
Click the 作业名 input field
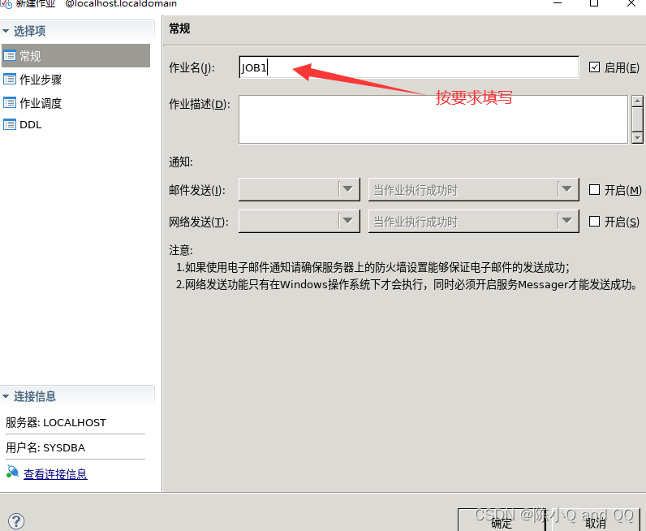[409, 67]
